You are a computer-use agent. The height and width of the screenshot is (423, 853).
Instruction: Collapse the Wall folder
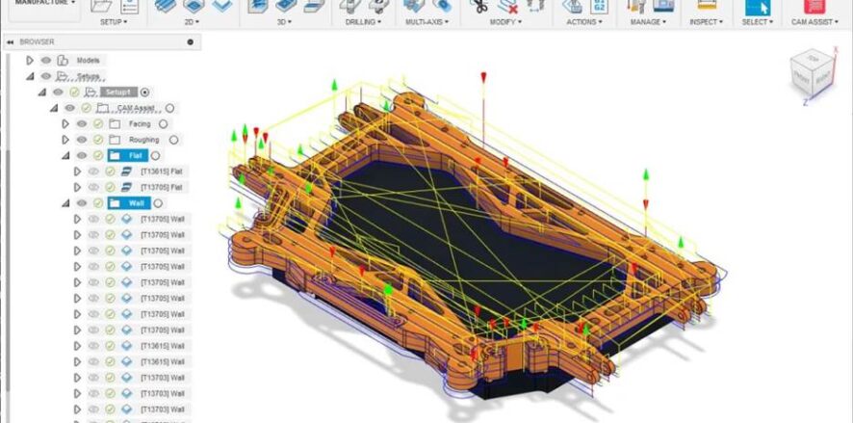(x=65, y=203)
